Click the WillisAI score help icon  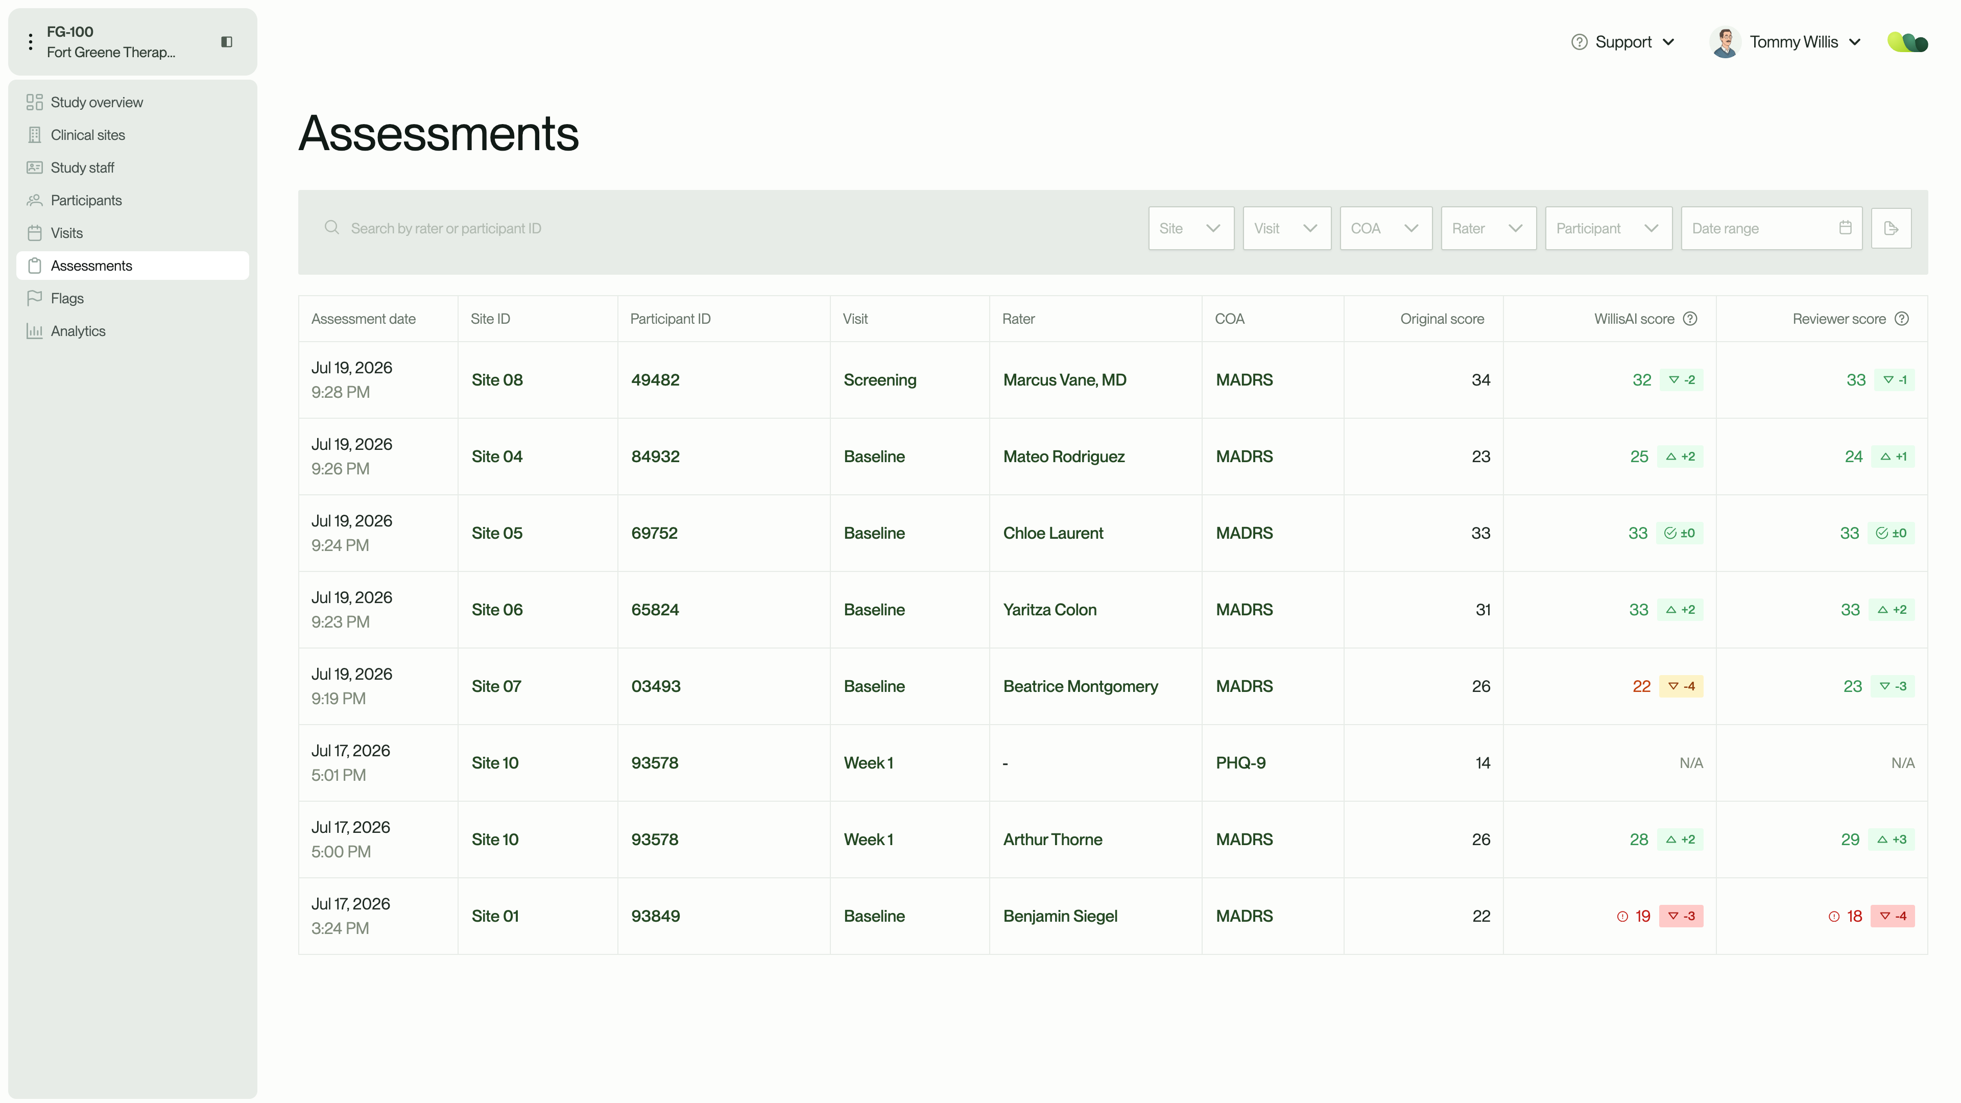click(1690, 319)
